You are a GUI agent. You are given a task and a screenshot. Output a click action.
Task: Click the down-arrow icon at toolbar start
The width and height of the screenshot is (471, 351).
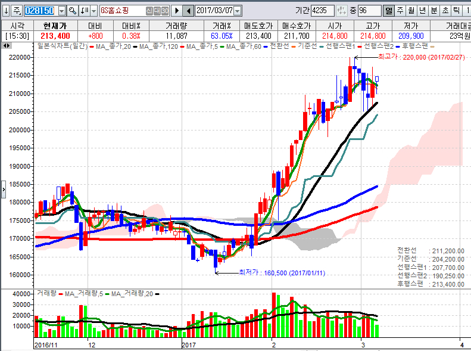5,11
